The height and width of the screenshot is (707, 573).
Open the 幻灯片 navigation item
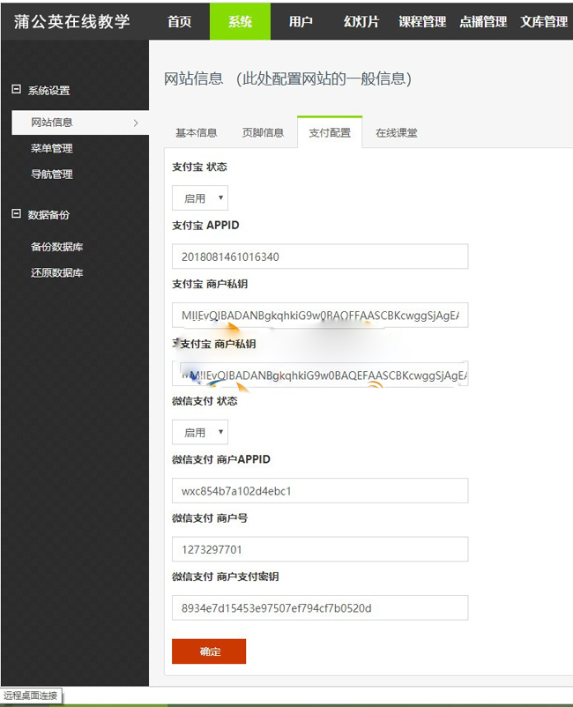[361, 21]
